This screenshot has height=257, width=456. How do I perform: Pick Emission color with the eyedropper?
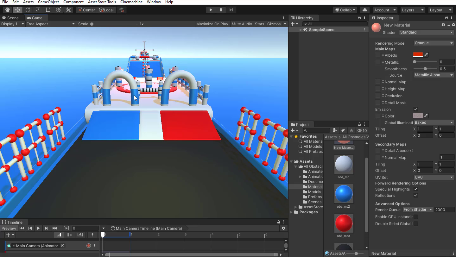[x=426, y=116]
